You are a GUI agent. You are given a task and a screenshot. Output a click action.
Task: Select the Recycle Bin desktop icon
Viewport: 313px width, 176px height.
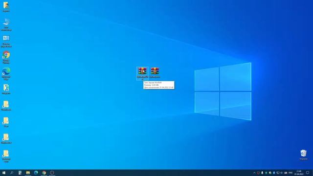[x=303, y=155]
